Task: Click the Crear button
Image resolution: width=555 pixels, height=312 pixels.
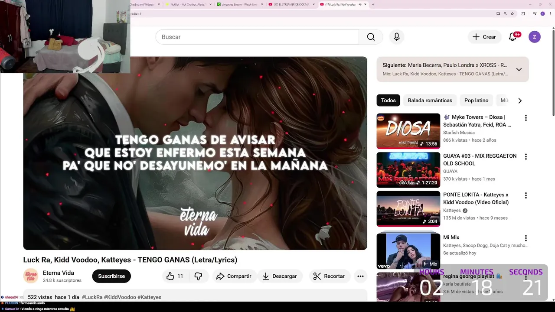Action: 484,37
